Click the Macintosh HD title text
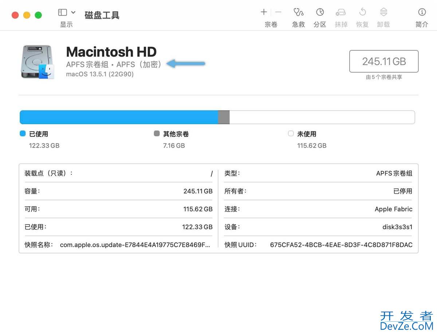The width and height of the screenshot is (437, 334). coord(111,52)
